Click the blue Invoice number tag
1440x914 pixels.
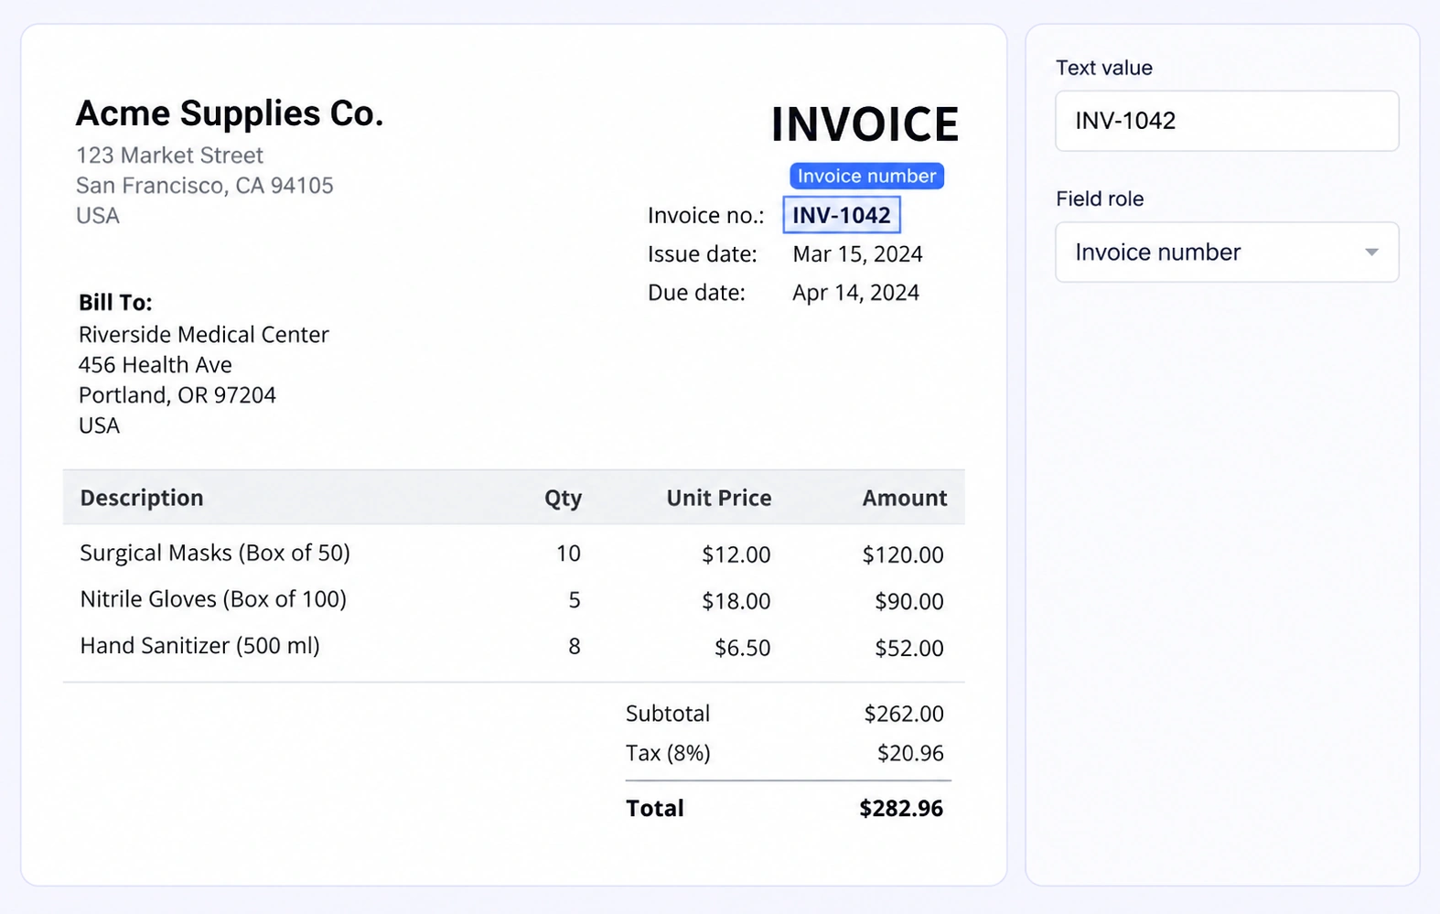point(866,176)
